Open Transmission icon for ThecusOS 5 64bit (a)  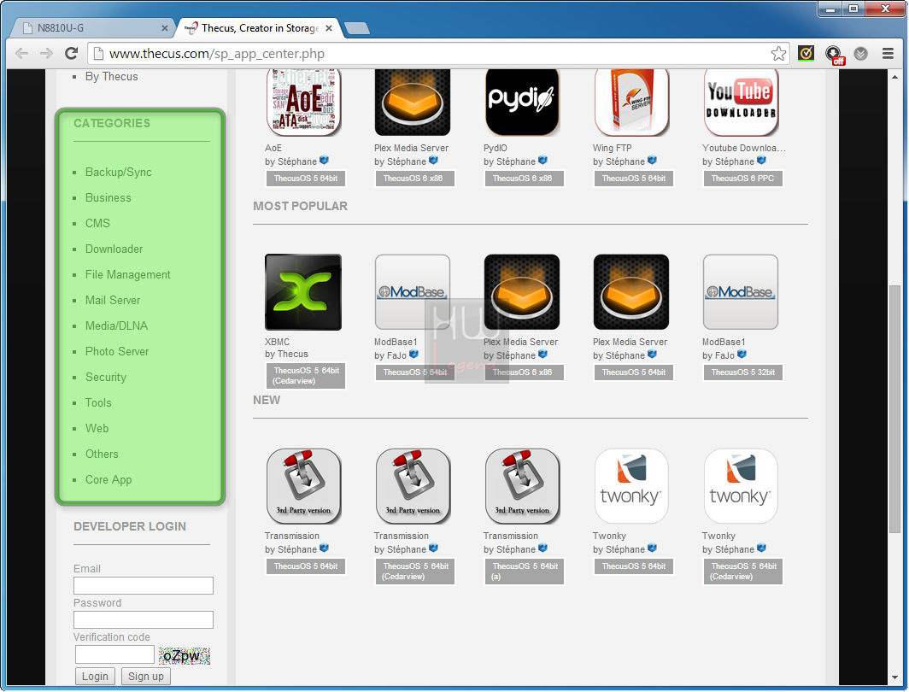522,486
